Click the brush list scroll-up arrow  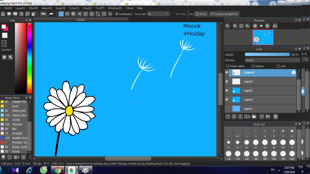(x=29, y=102)
